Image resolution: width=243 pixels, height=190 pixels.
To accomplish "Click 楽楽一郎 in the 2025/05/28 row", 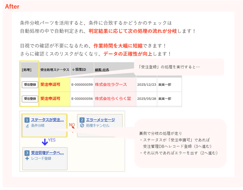I will pos(165,99).
